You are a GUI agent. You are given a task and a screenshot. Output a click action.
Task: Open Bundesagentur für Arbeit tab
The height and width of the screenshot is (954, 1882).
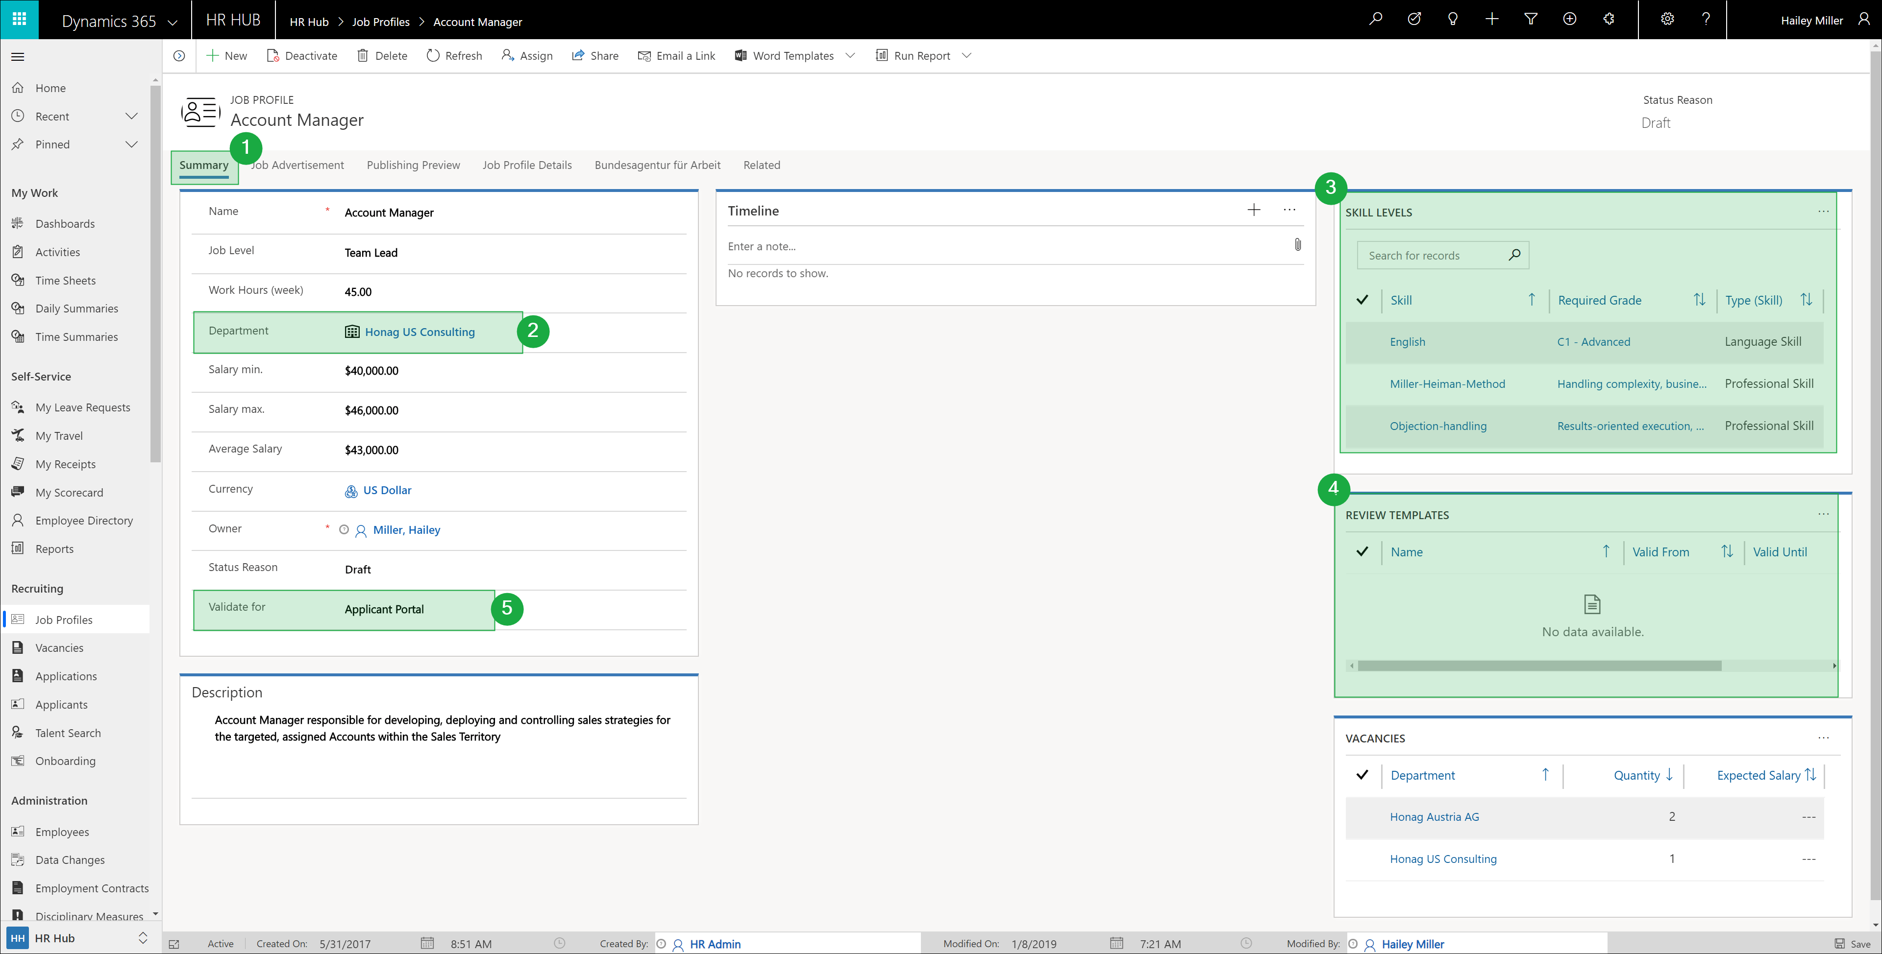(x=658, y=165)
